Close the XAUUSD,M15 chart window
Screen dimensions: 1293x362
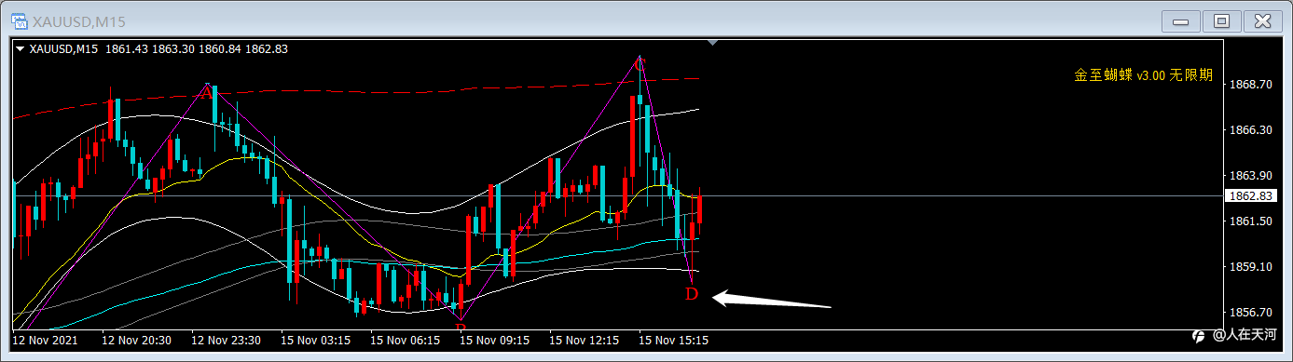click(1262, 20)
